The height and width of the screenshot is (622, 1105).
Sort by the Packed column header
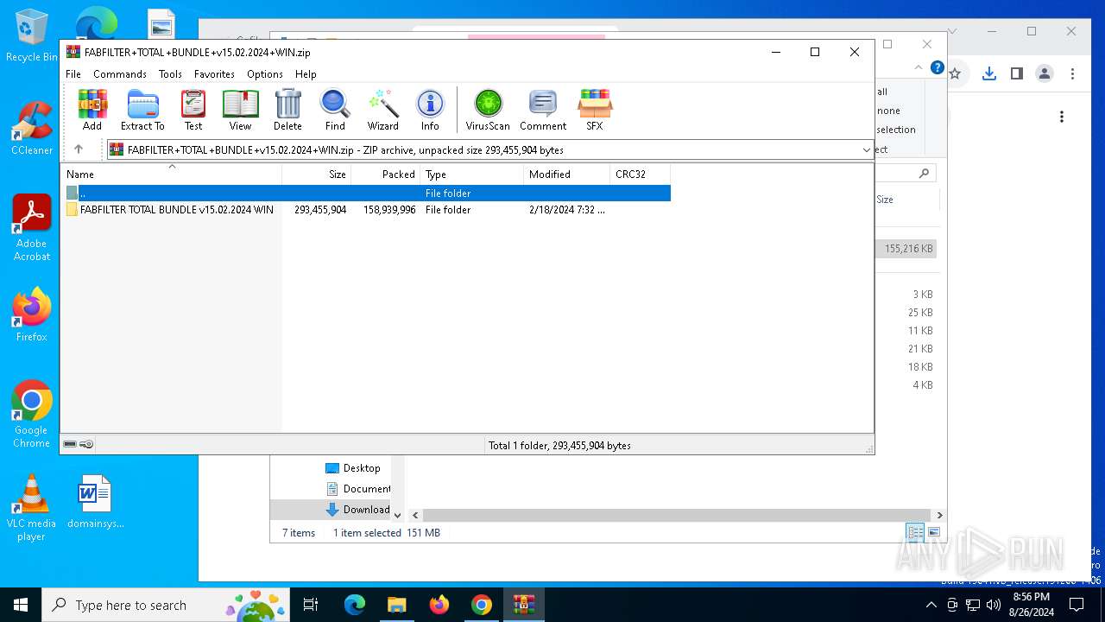386,174
